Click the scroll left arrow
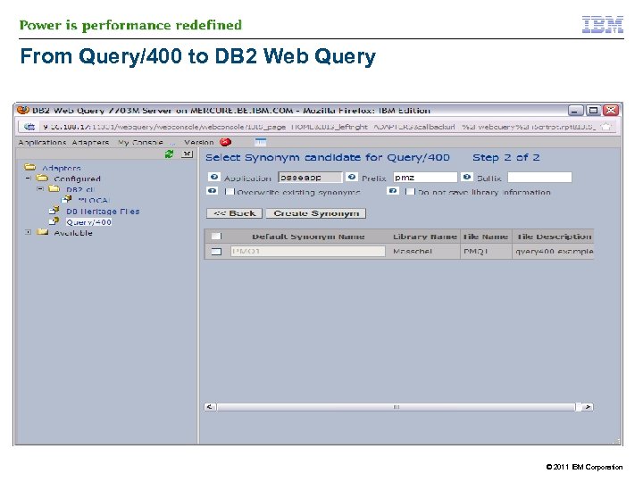 (x=210, y=407)
